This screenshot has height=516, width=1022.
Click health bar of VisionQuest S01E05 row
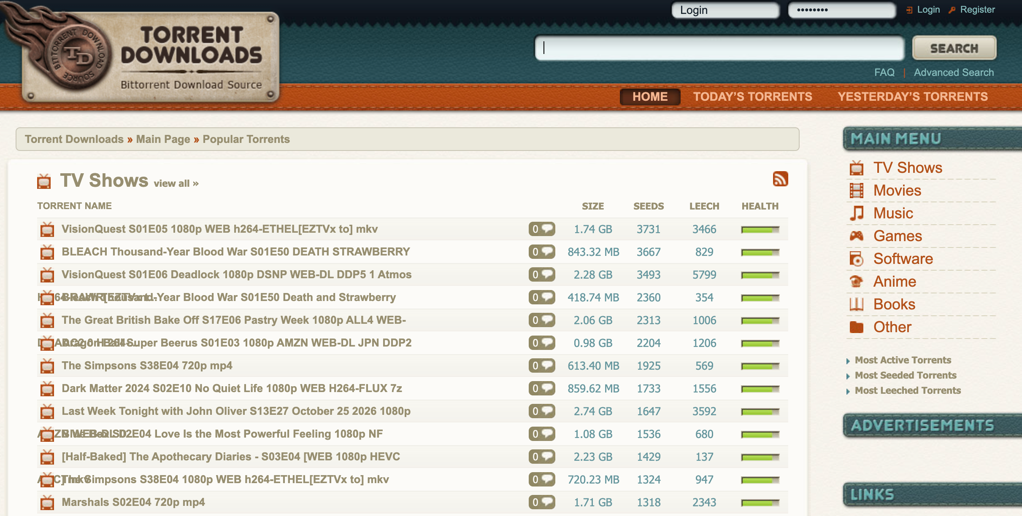click(x=760, y=230)
